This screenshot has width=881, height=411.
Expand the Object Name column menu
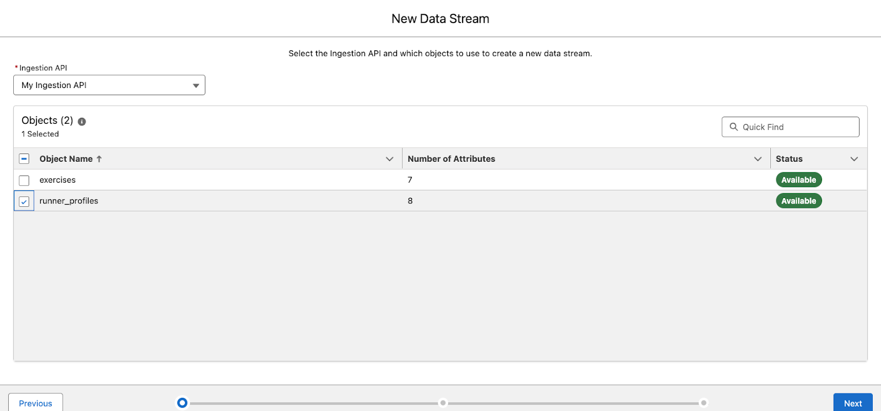[389, 159]
